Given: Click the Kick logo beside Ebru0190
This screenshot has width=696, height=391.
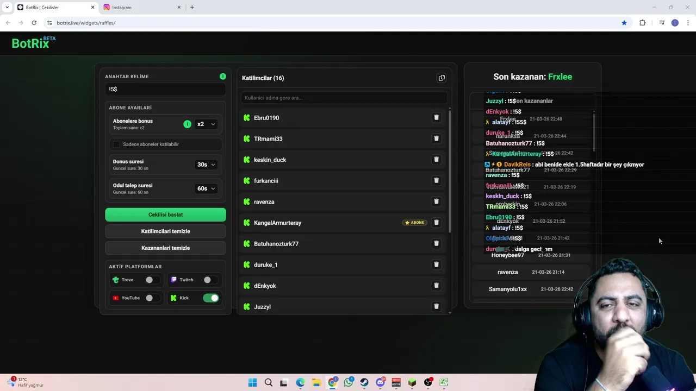Looking at the screenshot, I should click(247, 118).
